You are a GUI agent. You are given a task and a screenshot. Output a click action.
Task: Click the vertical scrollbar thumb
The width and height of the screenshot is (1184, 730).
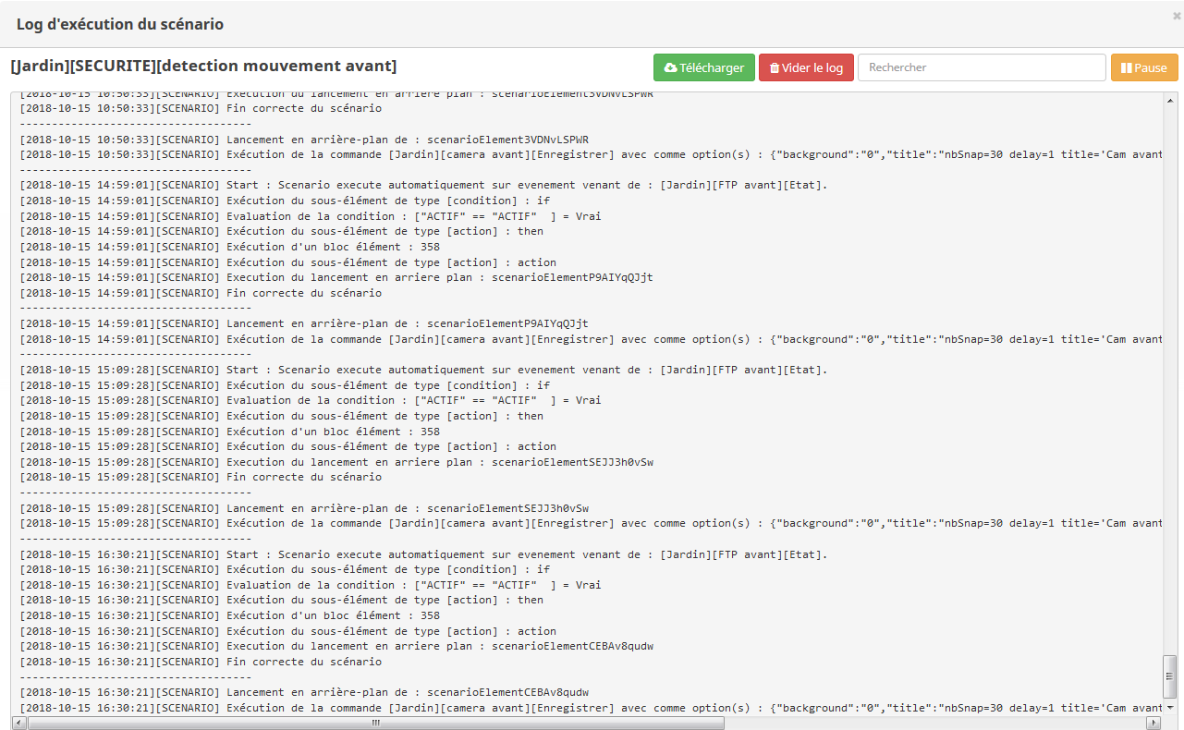pos(1170,676)
